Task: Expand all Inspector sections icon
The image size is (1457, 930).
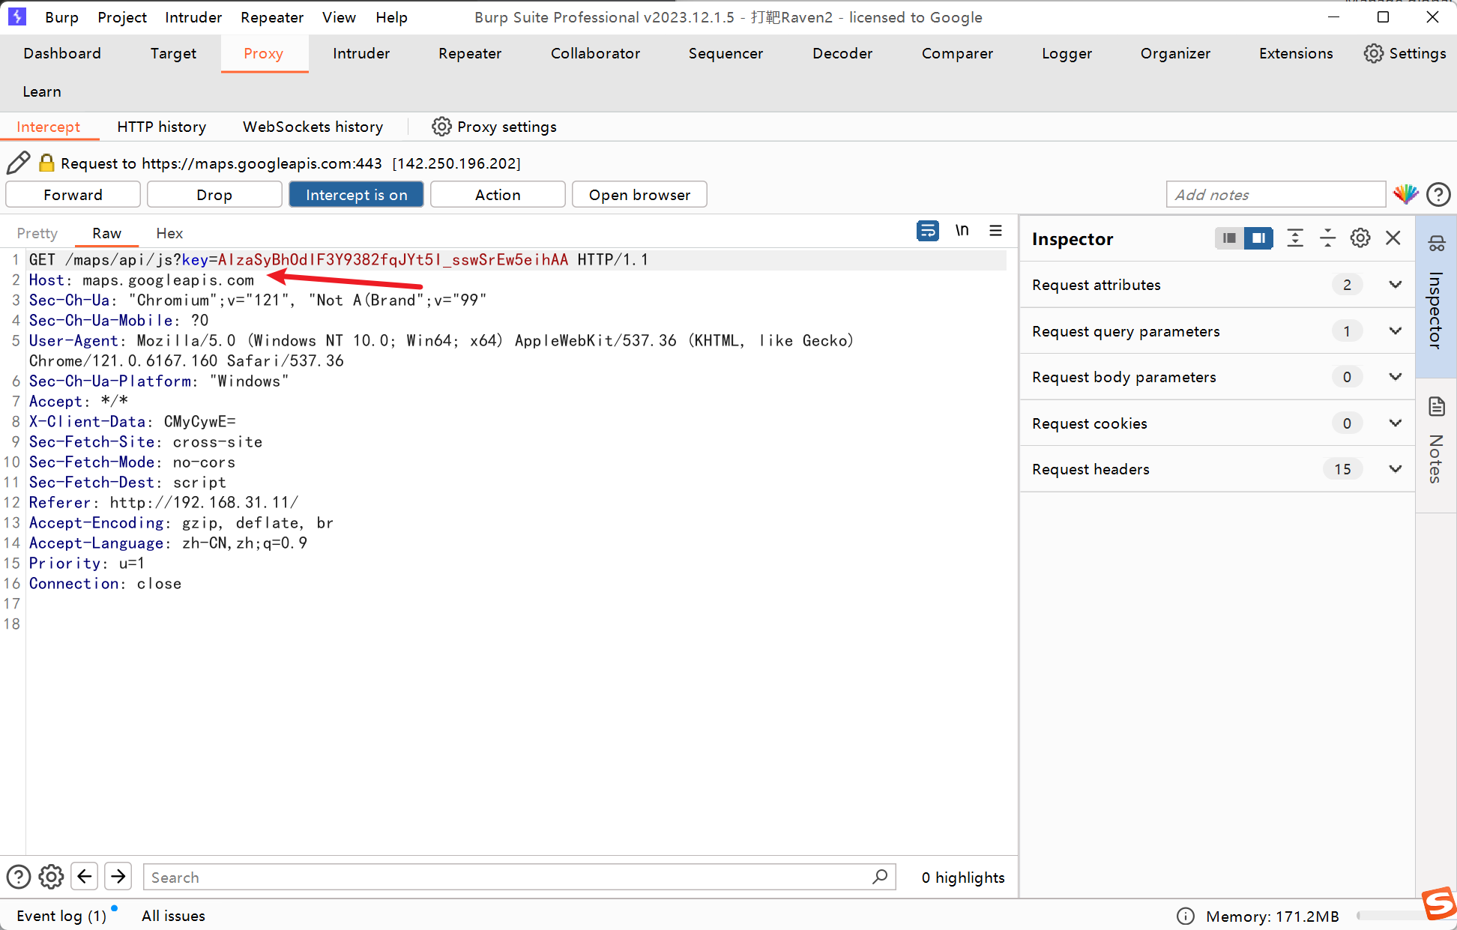Action: point(1295,238)
